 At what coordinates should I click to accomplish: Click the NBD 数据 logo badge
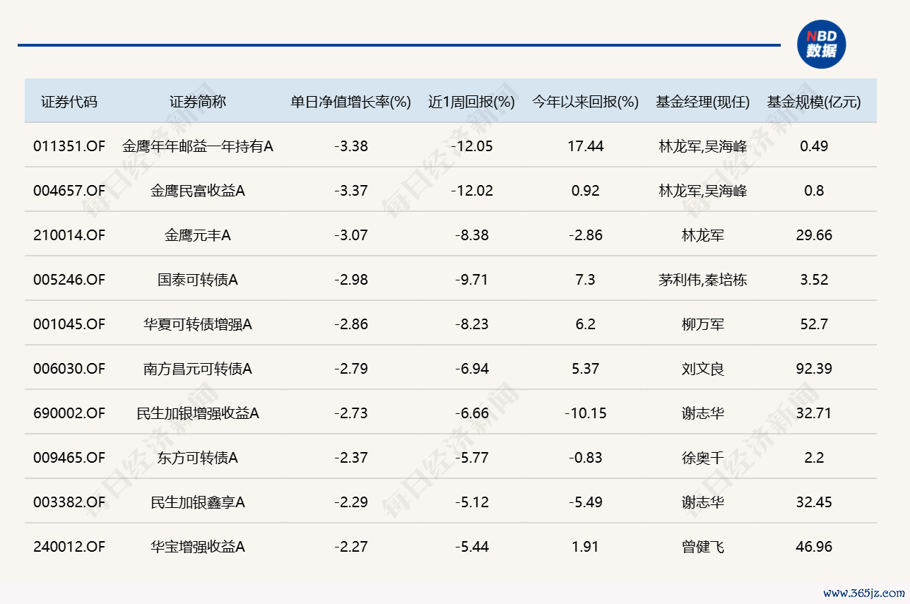pos(821,45)
